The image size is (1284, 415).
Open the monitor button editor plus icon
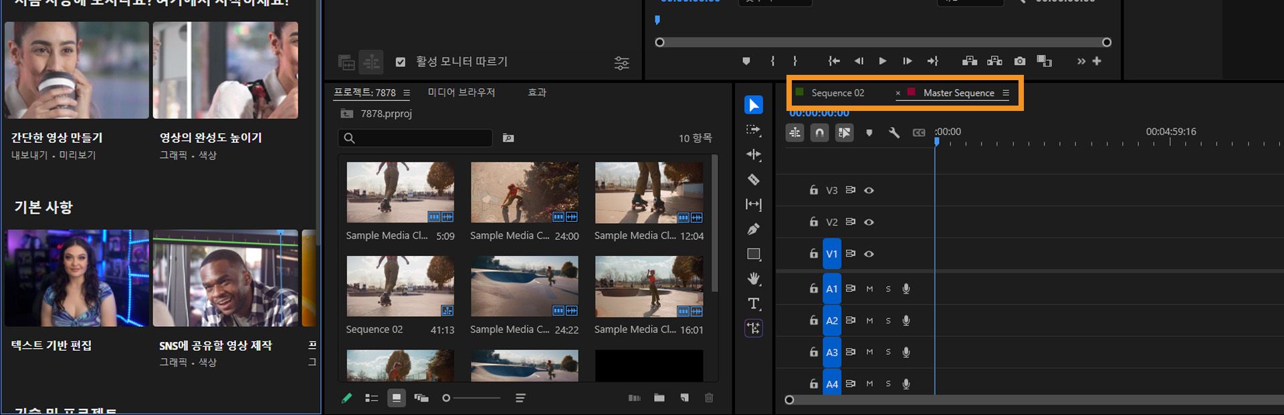coord(1097,61)
